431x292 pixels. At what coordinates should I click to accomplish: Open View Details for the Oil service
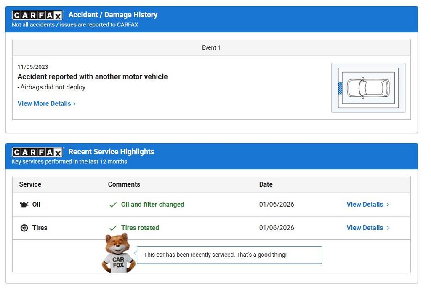coord(367,205)
